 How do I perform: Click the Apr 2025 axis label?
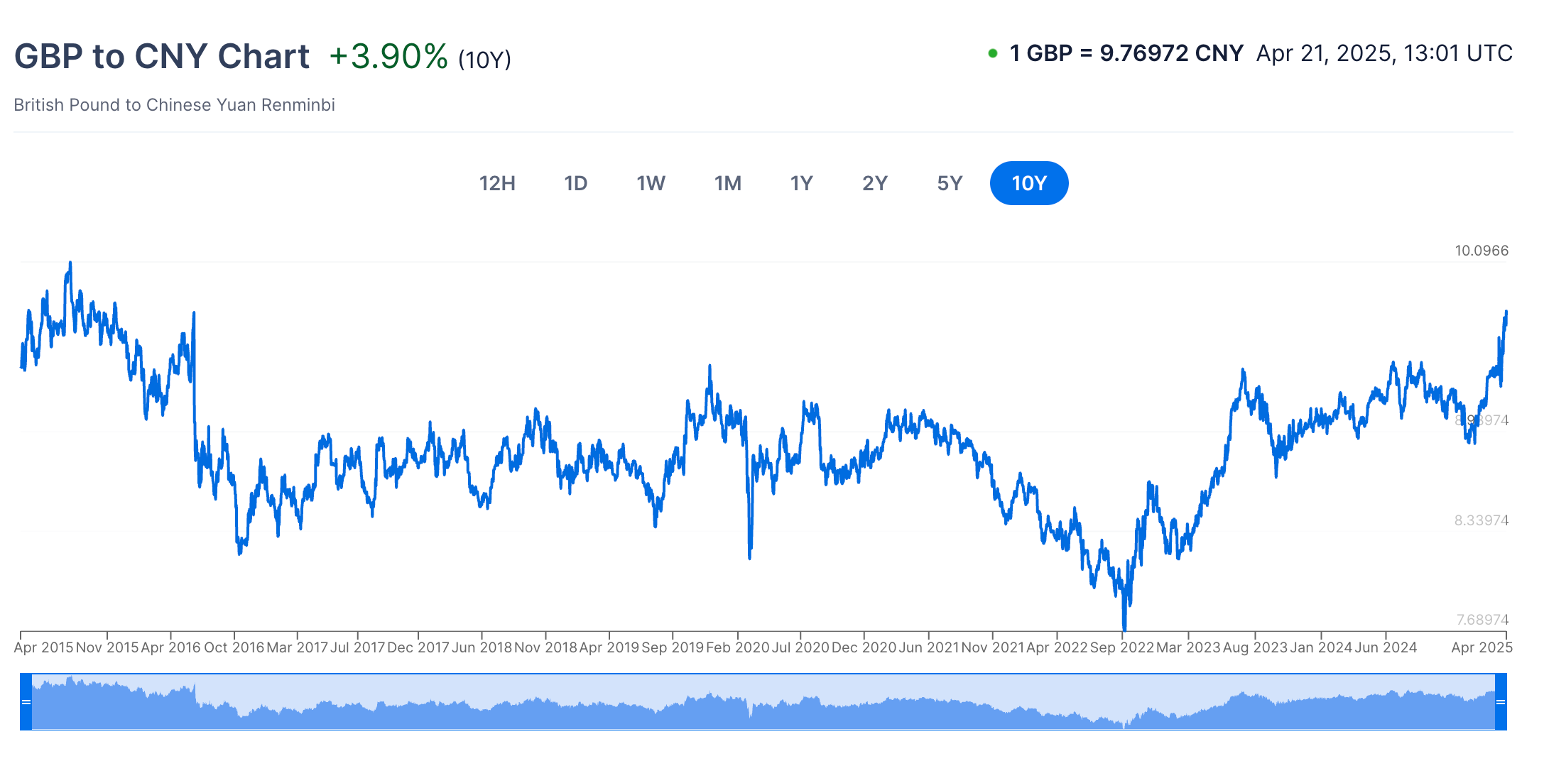coord(1482,647)
